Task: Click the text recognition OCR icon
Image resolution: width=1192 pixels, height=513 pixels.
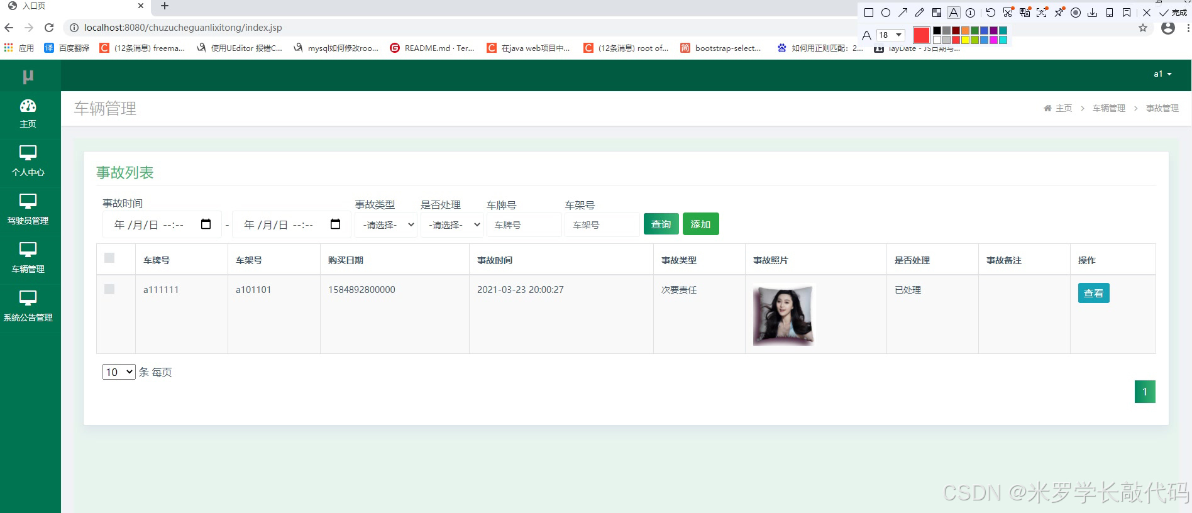Action: (x=1042, y=13)
